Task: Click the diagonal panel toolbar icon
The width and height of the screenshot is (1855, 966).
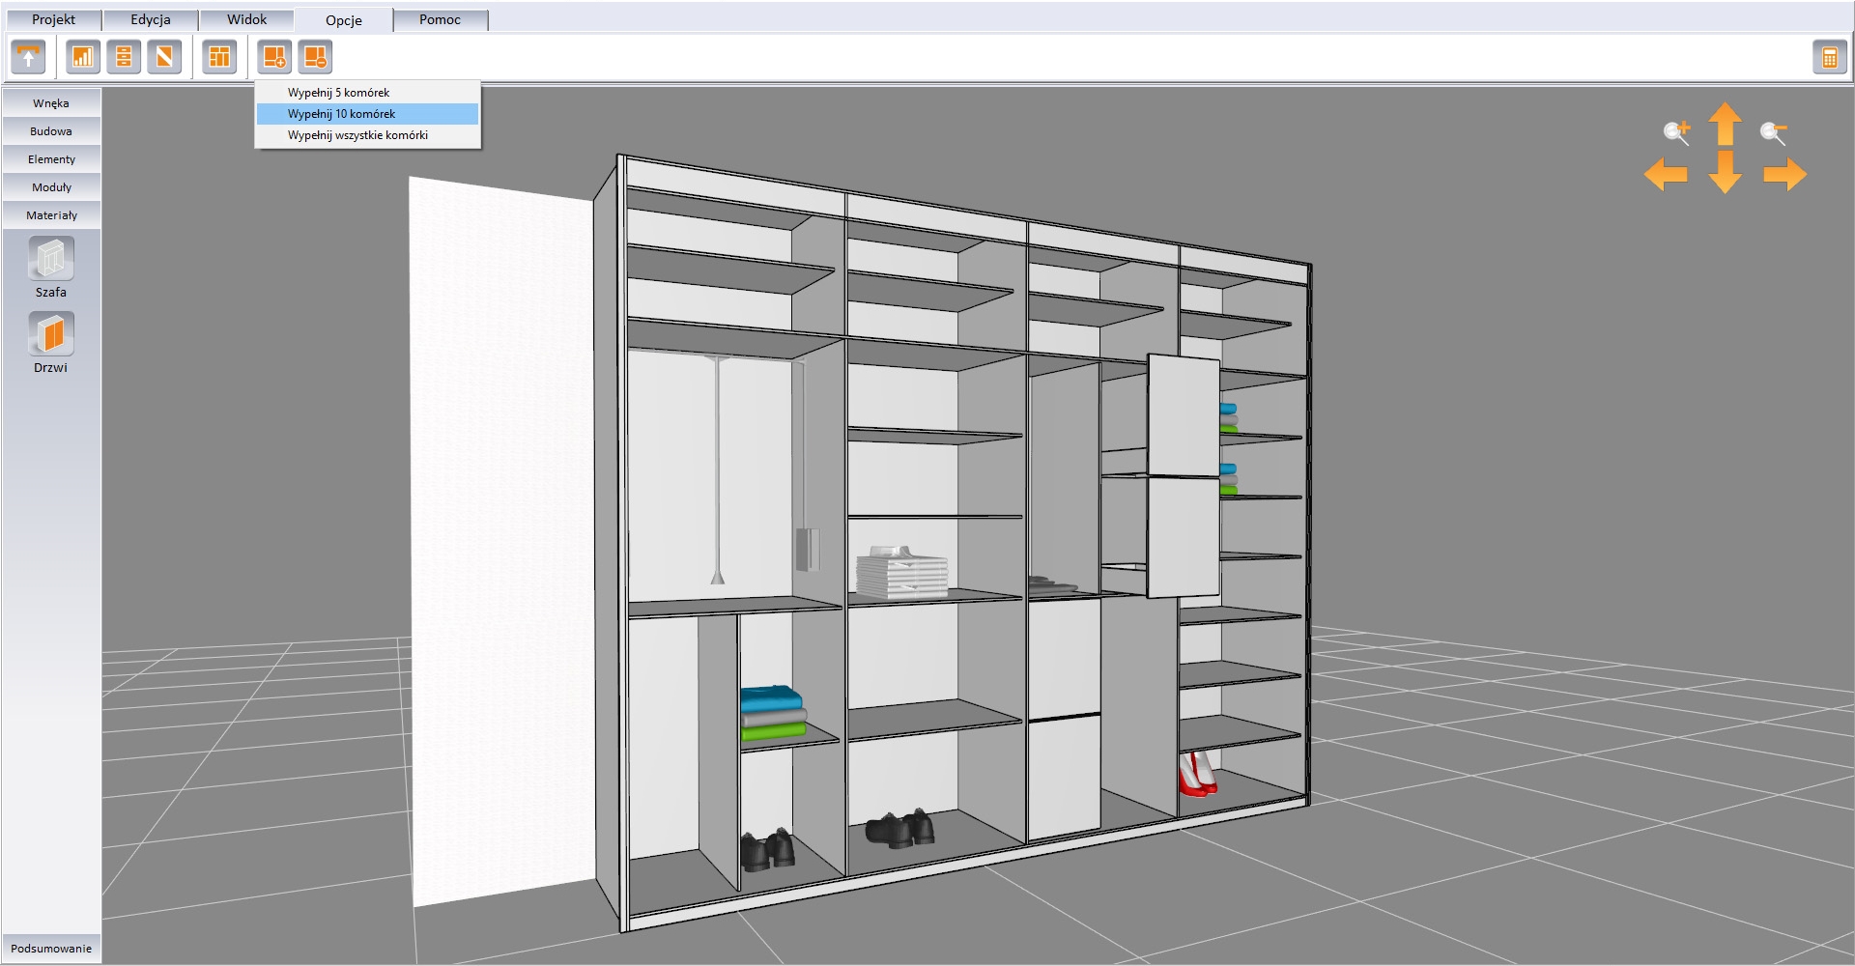Action: click(x=164, y=58)
